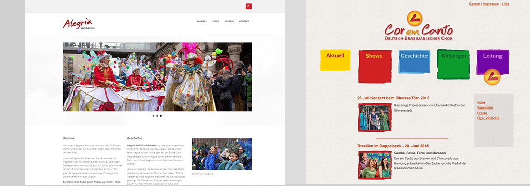Open the Alegria Sambatanz logo
Viewport: 530px width, 186px height.
tap(79, 24)
